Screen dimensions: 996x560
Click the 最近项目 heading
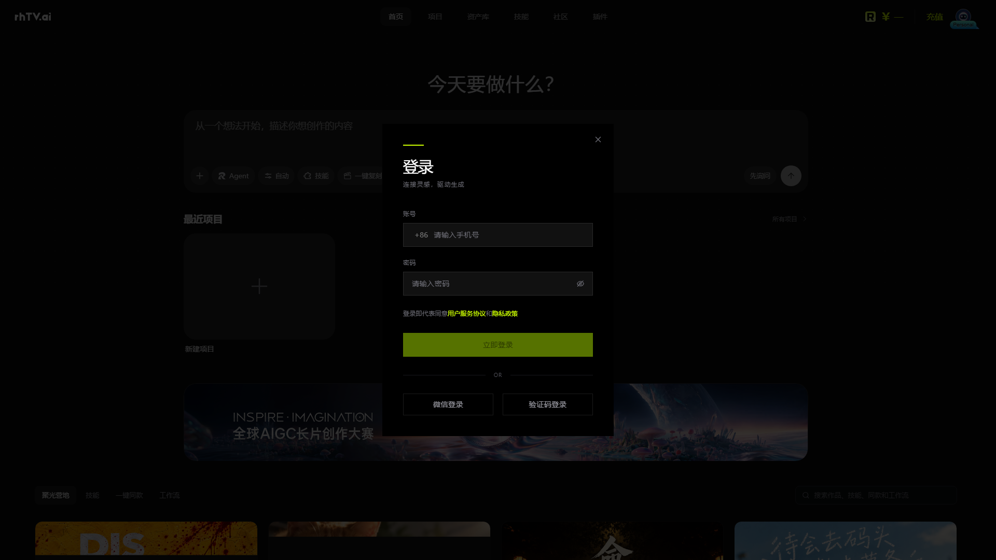tap(203, 219)
